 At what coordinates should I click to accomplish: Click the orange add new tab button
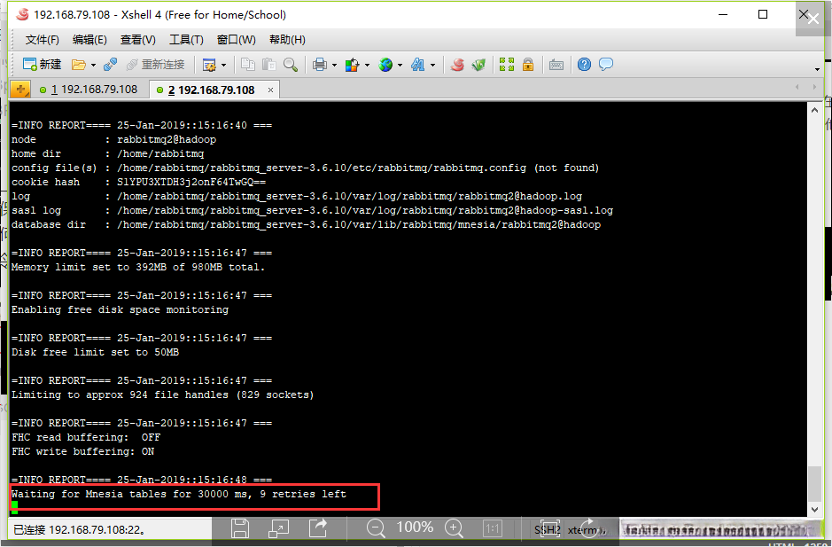click(x=20, y=90)
